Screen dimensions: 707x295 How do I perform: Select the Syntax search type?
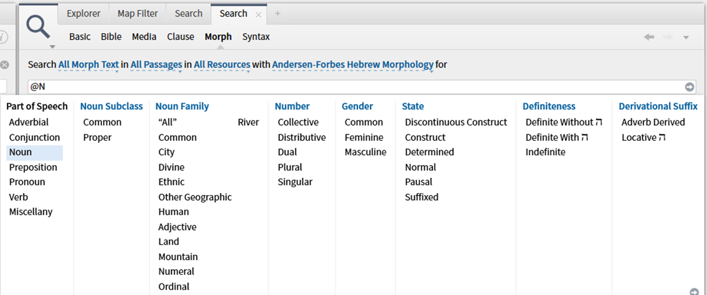256,37
